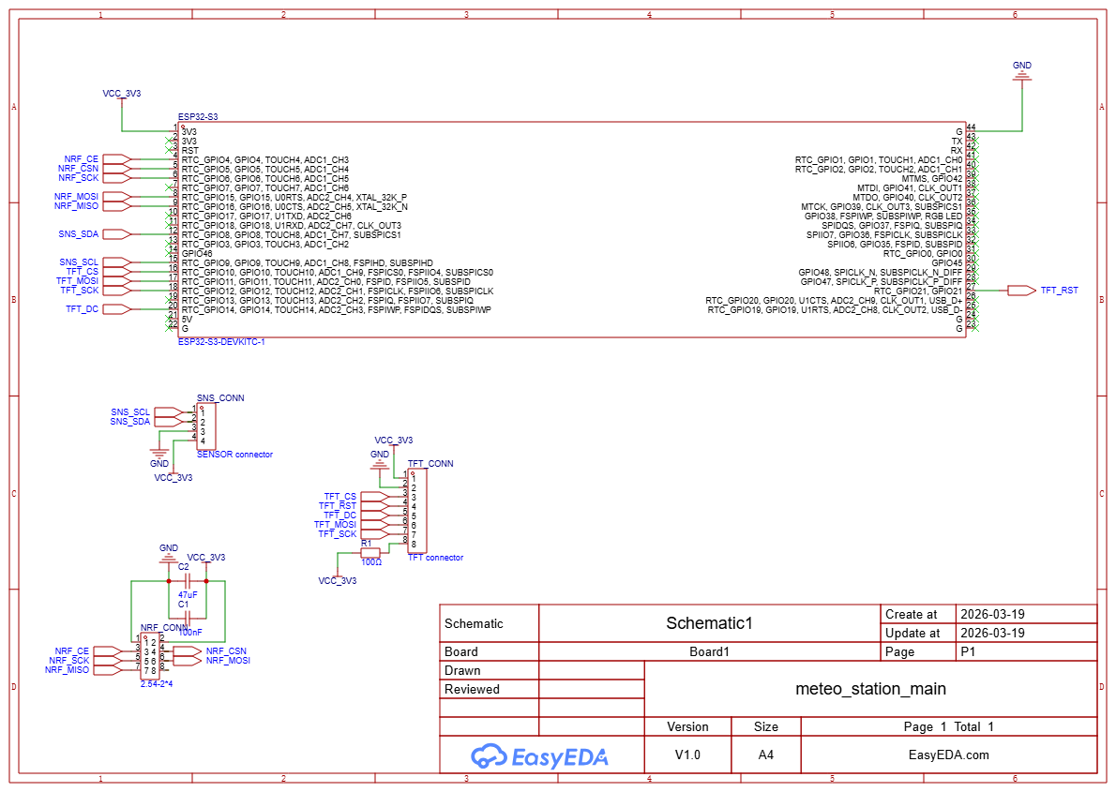Viewport: 1116px width, 792px height.
Task: Click the EasyEDA cloud logo
Action: [488, 755]
